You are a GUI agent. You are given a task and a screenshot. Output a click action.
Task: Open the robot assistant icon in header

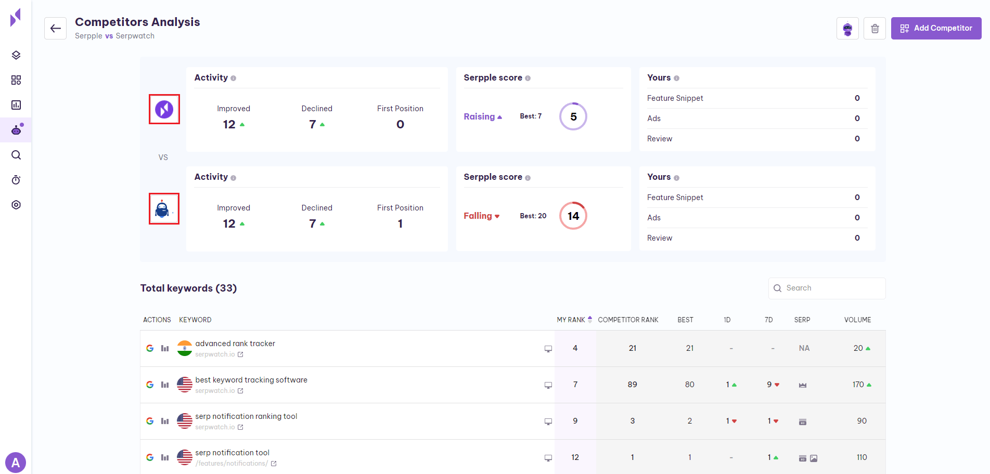pos(847,28)
